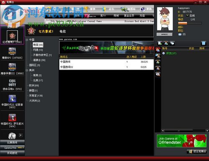The height and width of the screenshot is (161, 209).
Task: Sort rooms by 进入等级 column header
Action: tap(131, 57)
